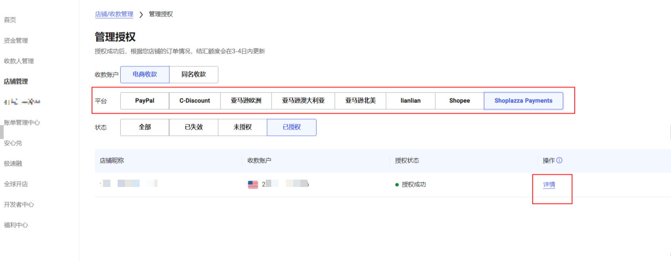
Task: Select 亚马逊澳大利亚 platform filter
Action: (x=303, y=101)
